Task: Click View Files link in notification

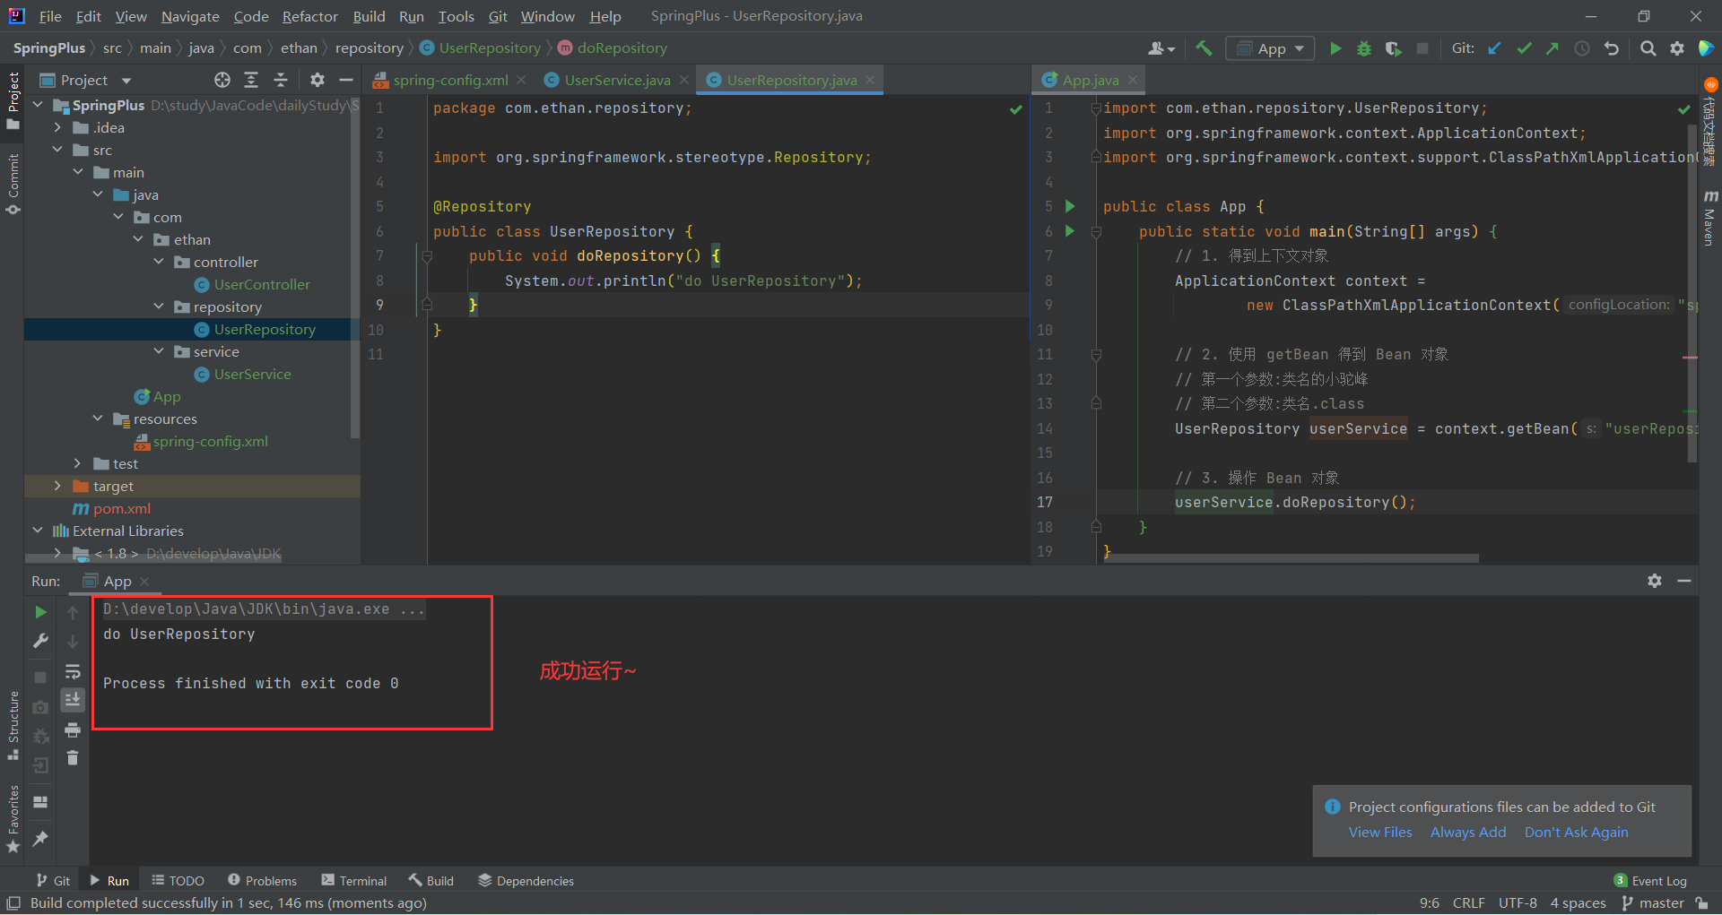Action: tap(1380, 832)
